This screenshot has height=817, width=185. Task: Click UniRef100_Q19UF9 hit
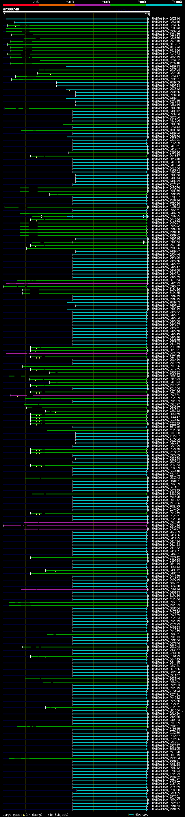(166, 787)
